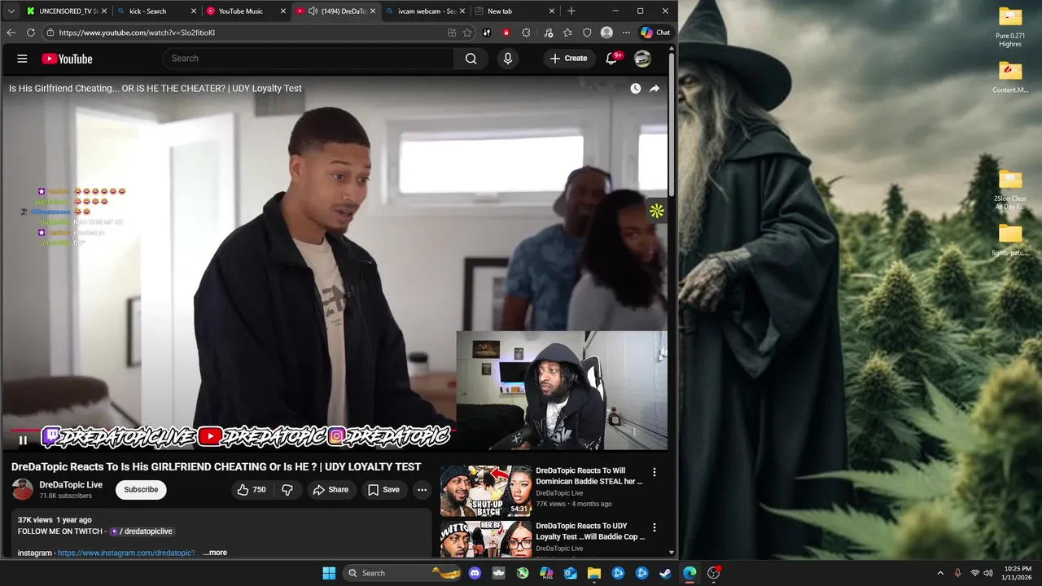Show hidden system tray icons chevron

tap(940, 573)
